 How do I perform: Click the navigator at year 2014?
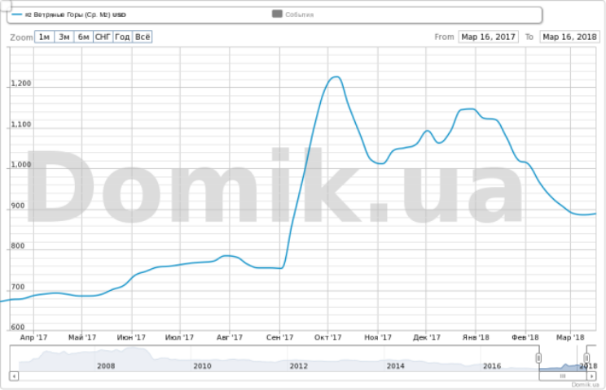(395, 366)
